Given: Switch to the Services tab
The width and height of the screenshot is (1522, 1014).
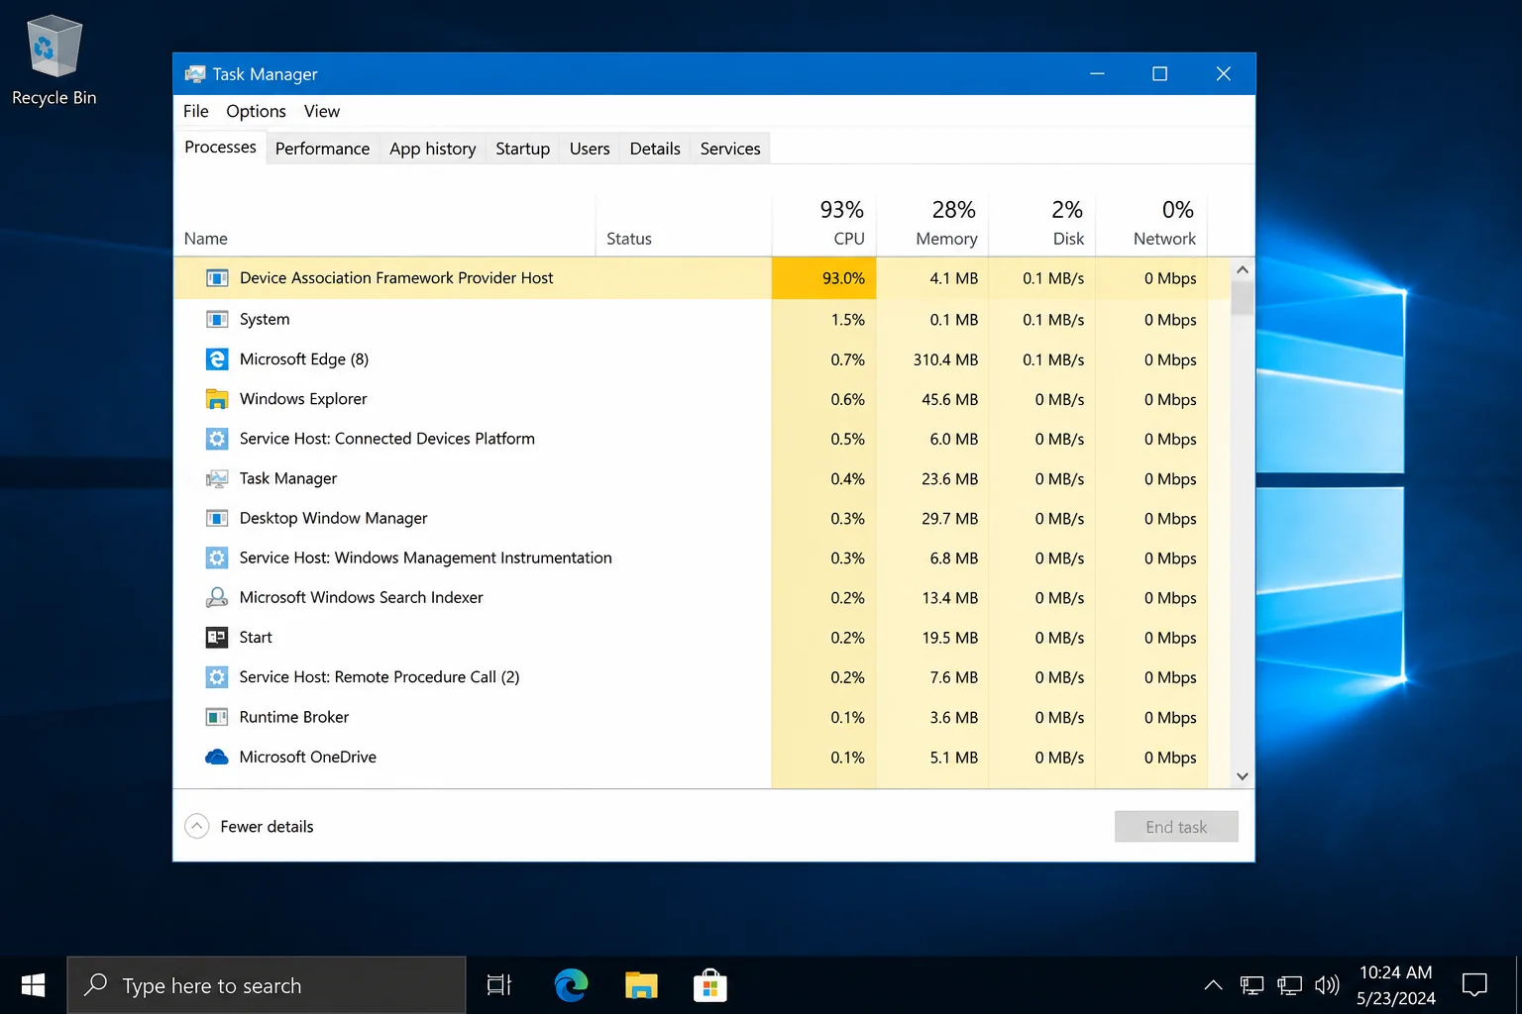Looking at the screenshot, I should tap(730, 149).
